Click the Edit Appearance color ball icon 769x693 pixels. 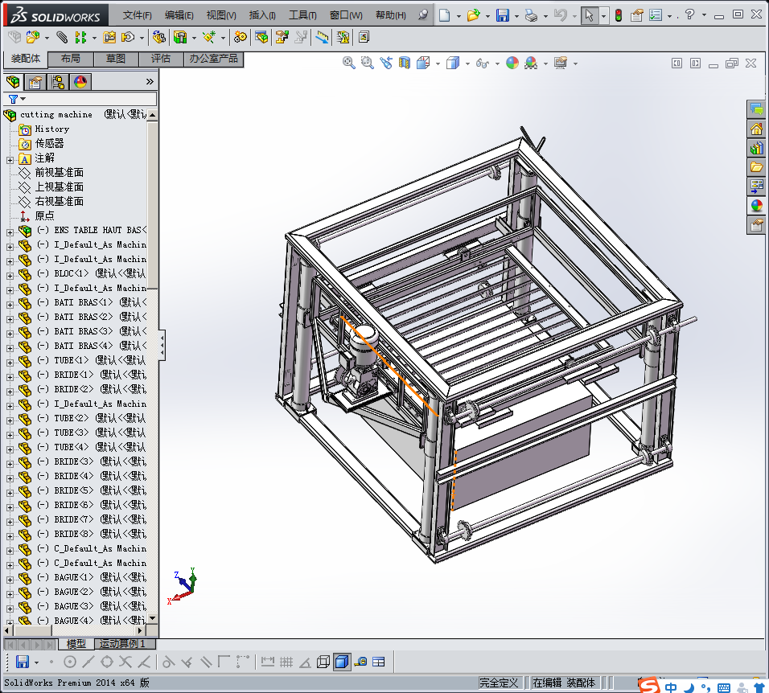(x=512, y=63)
